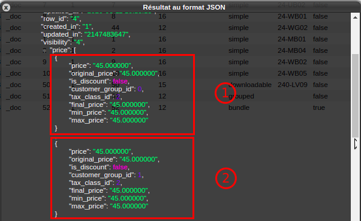Click the "visibility": "4" line
Image resolution: width=361 pixels, height=221 pixels.
(63, 42)
